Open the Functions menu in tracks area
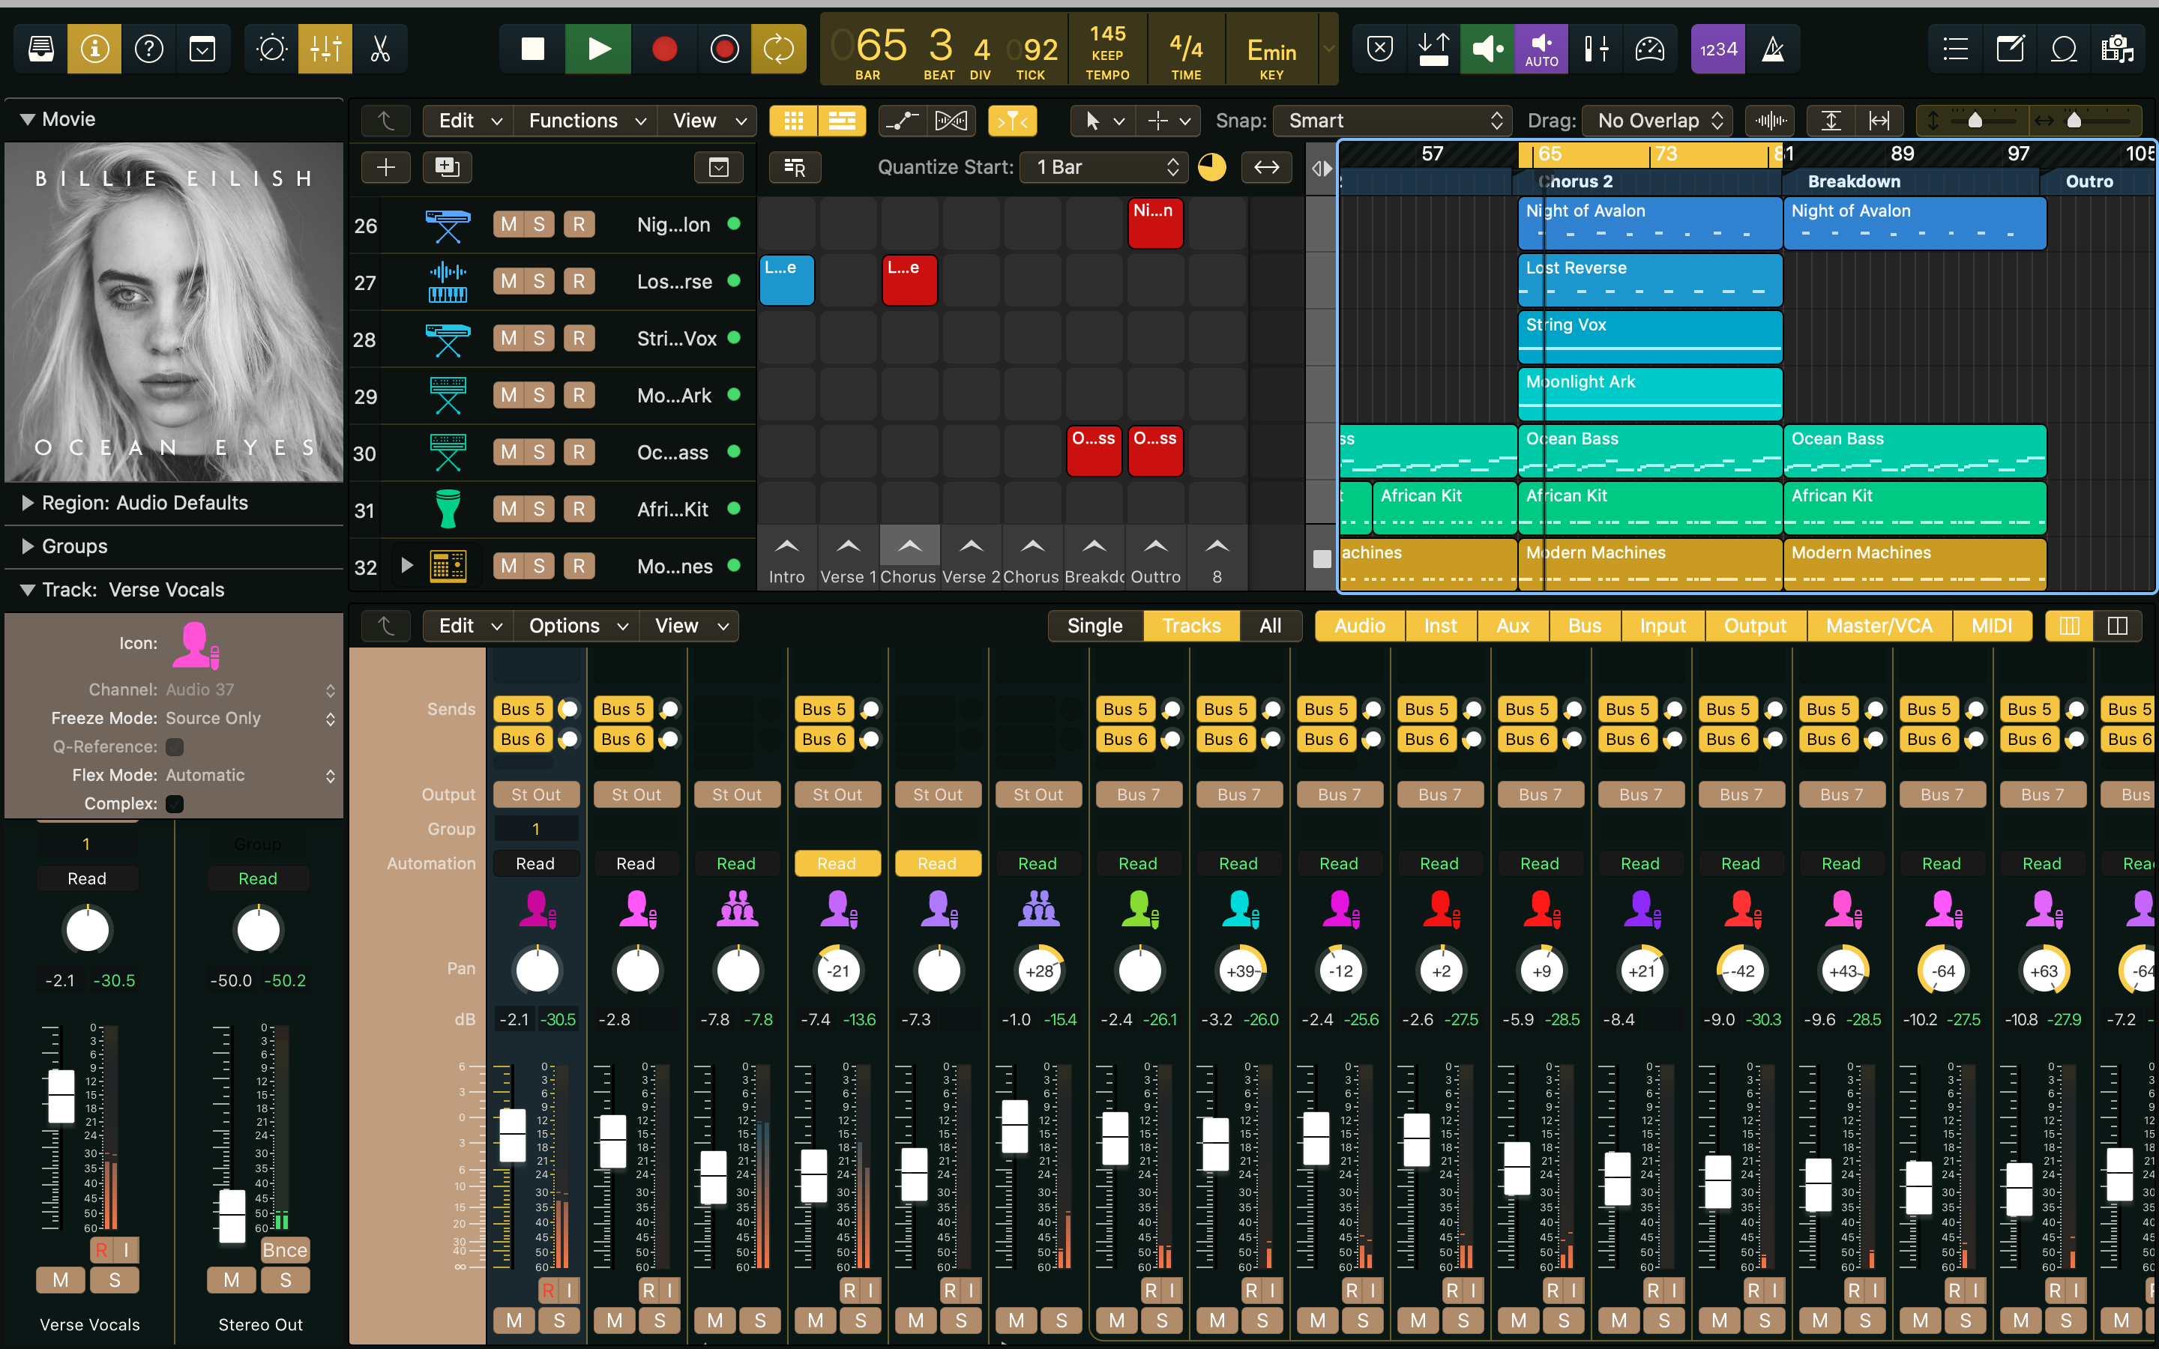Screen dimensions: 2159x1349 [586, 121]
